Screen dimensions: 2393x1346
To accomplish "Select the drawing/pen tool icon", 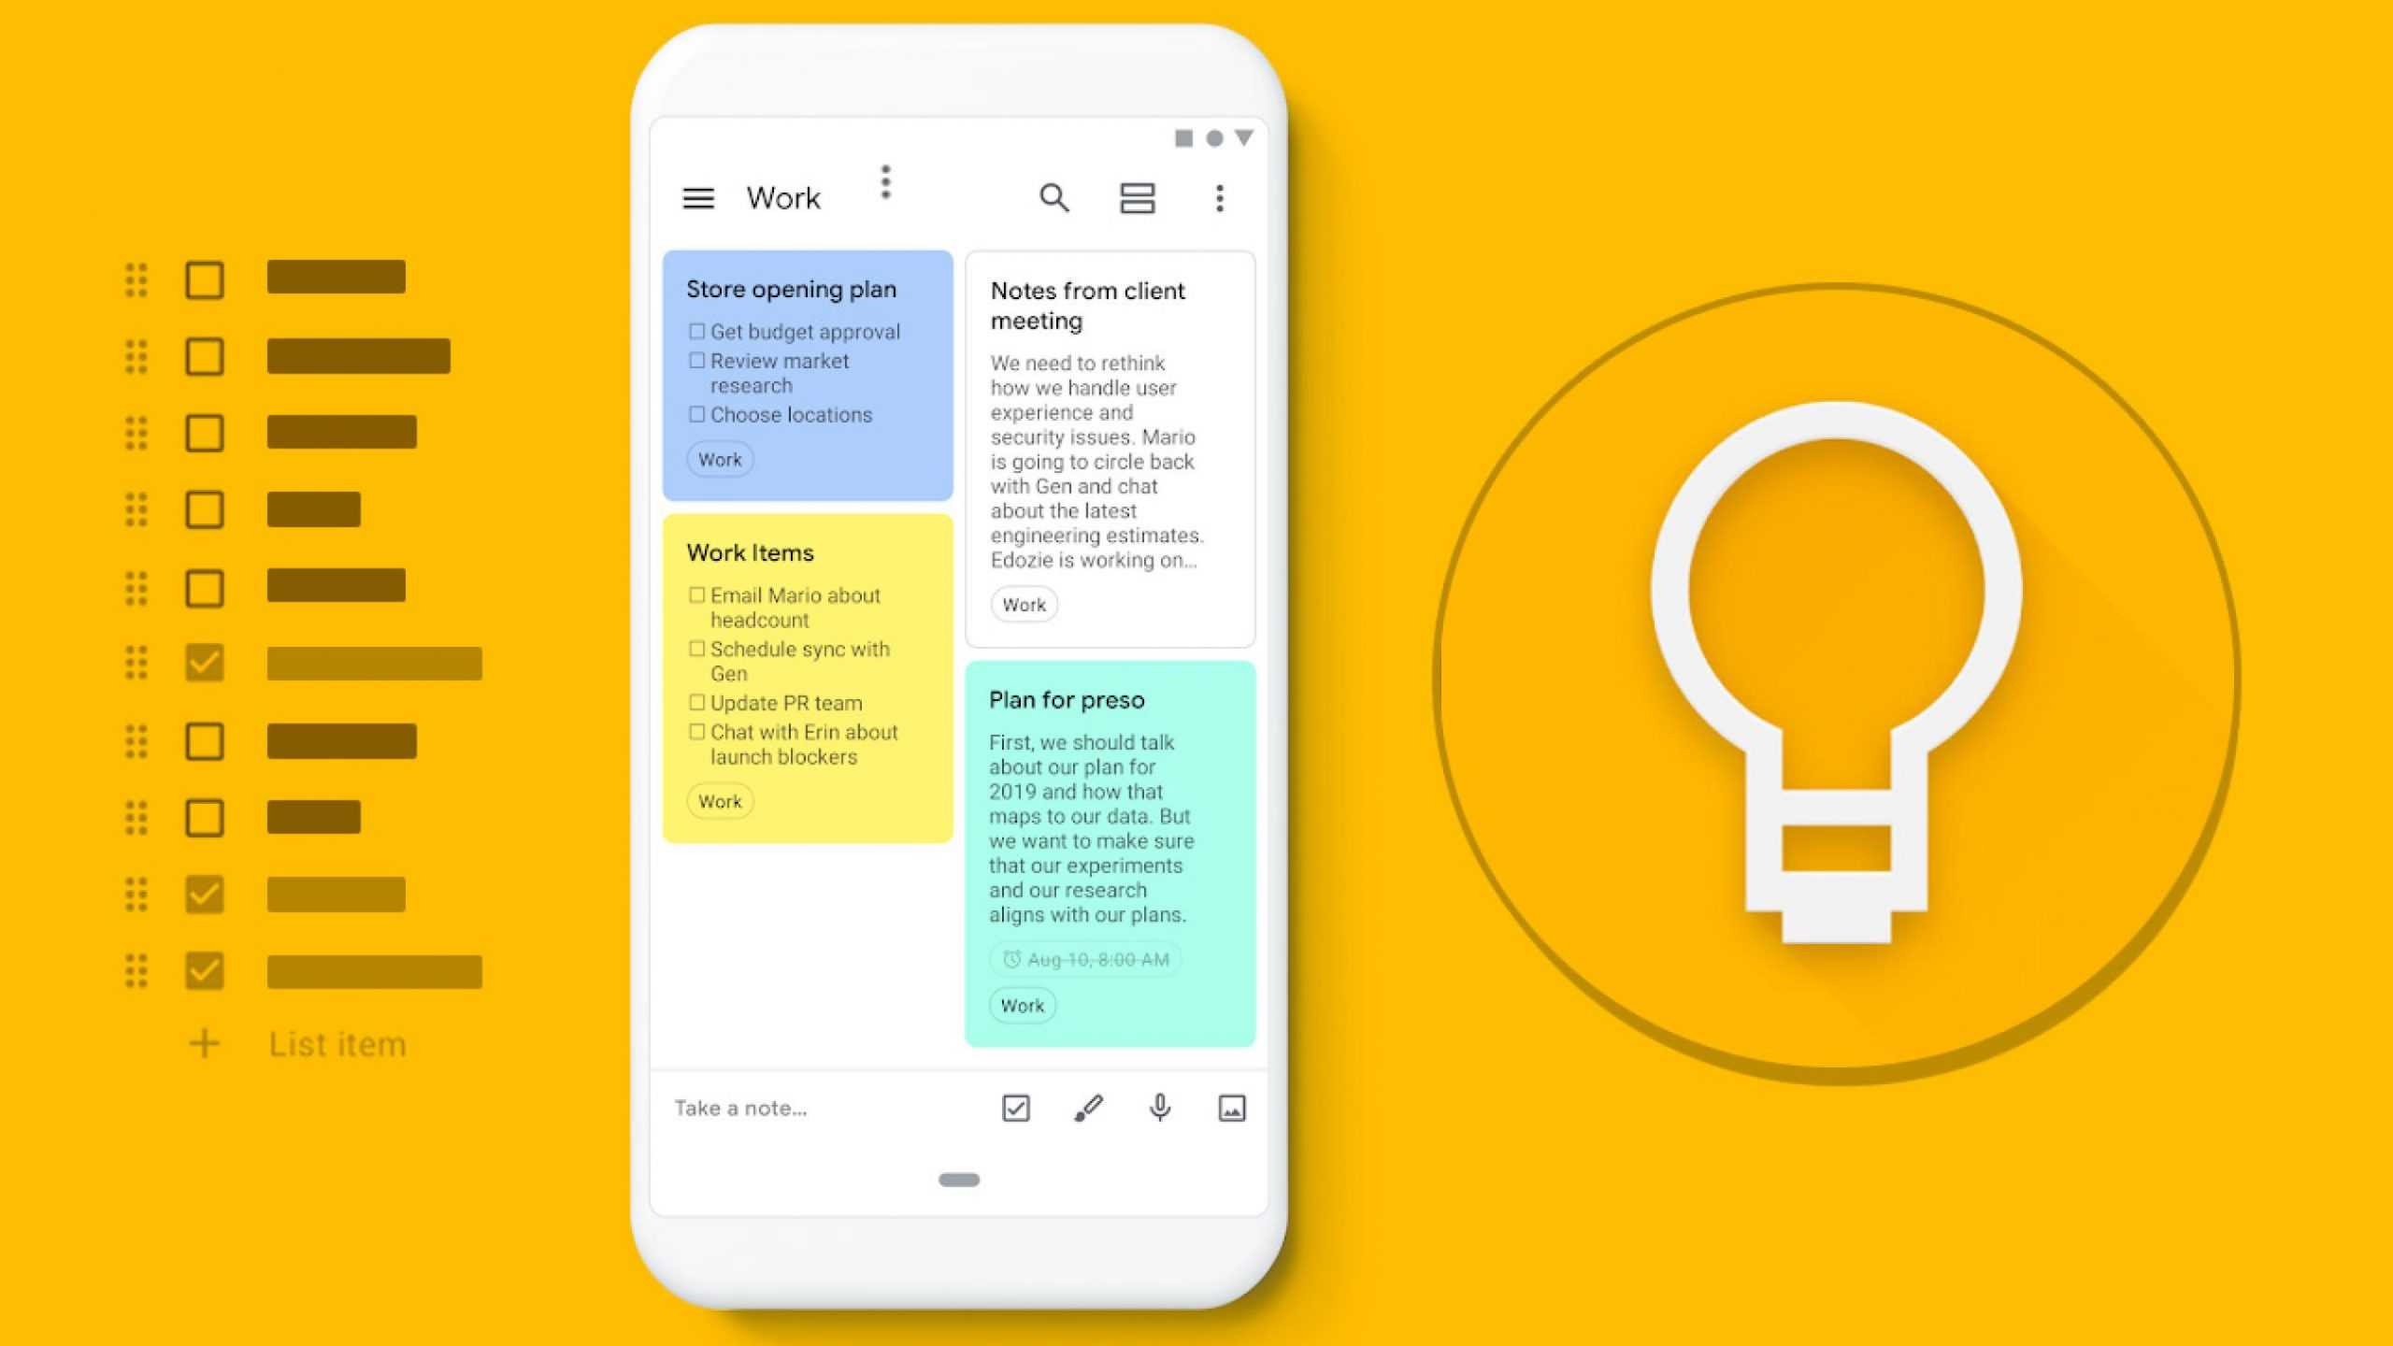I will click(x=1088, y=1108).
